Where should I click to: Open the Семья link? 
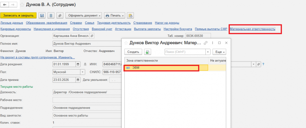pos(90,23)
